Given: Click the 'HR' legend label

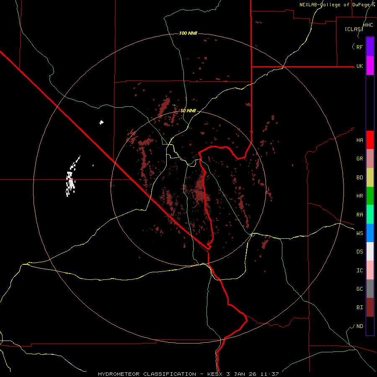Looking at the screenshot, I should tap(359, 196).
